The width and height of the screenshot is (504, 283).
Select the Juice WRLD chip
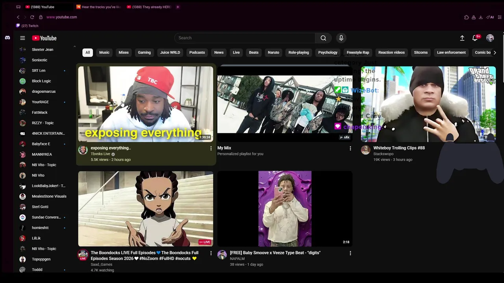tap(170, 52)
